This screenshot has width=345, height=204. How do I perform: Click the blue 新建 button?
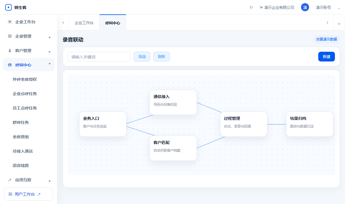tap(327, 57)
